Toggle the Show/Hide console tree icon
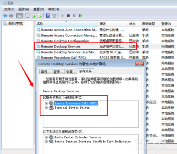Screen dimensions: 177x154 (19, 16)
